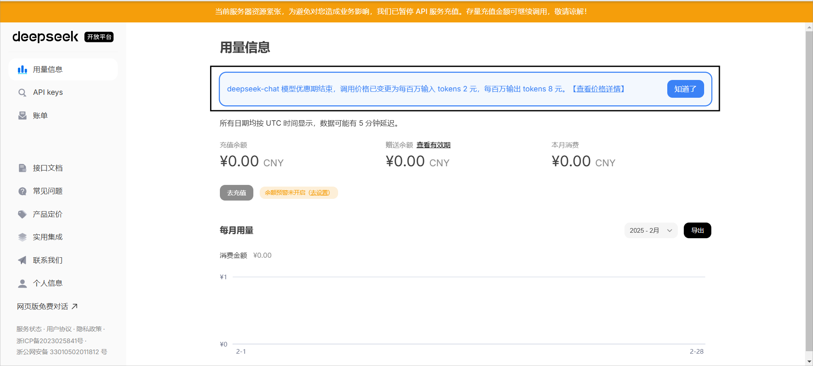813x366 pixels.
Task: Click the 去充值 button
Action: tap(236, 193)
